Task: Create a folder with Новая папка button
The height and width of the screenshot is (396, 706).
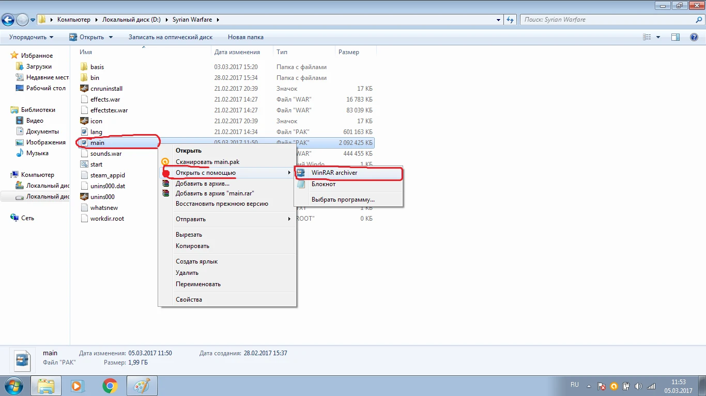Action: (245, 37)
